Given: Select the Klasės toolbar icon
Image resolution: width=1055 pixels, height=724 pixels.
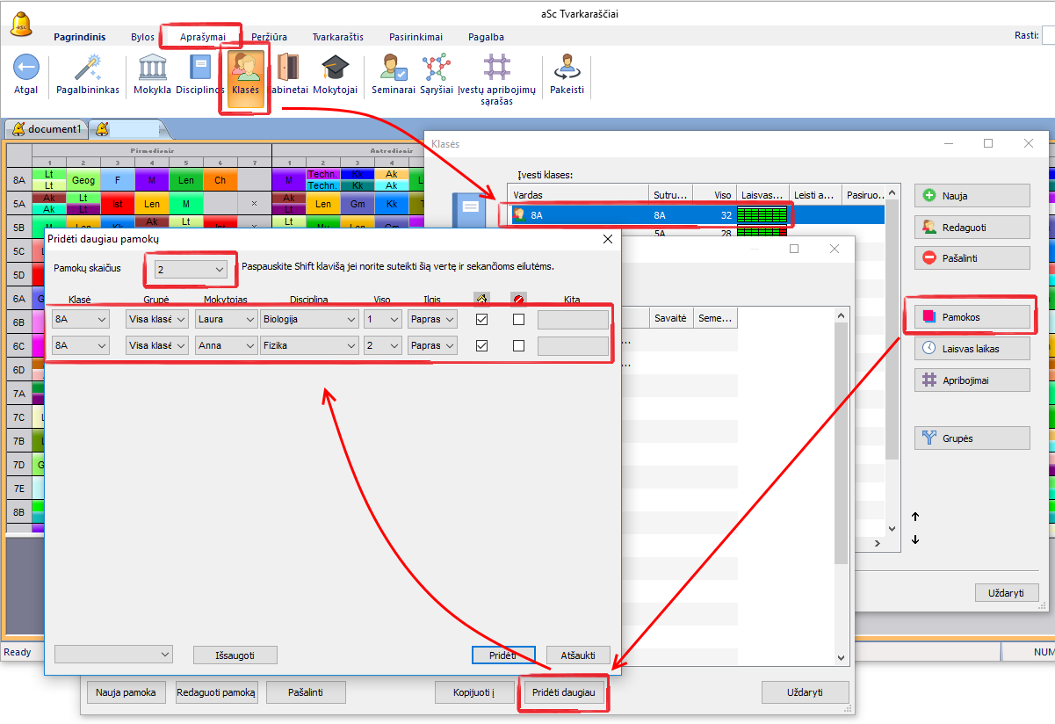Looking at the screenshot, I should [x=246, y=70].
